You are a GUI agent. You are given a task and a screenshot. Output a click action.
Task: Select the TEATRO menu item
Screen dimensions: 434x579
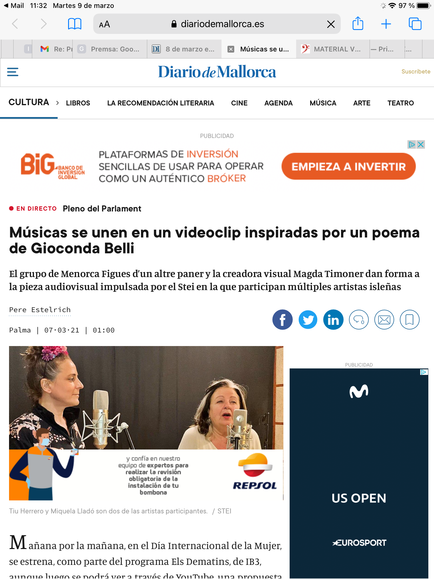[401, 103]
